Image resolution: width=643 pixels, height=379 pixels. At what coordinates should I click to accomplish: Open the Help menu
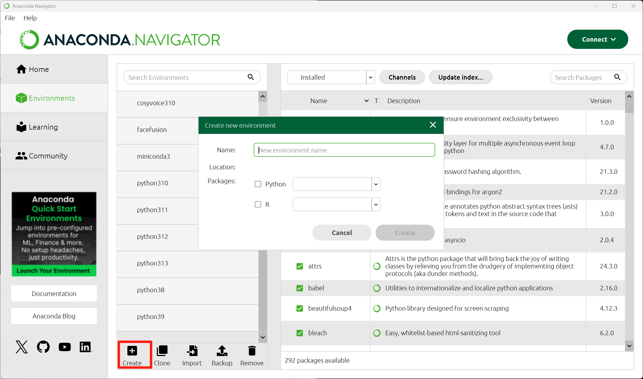point(30,18)
